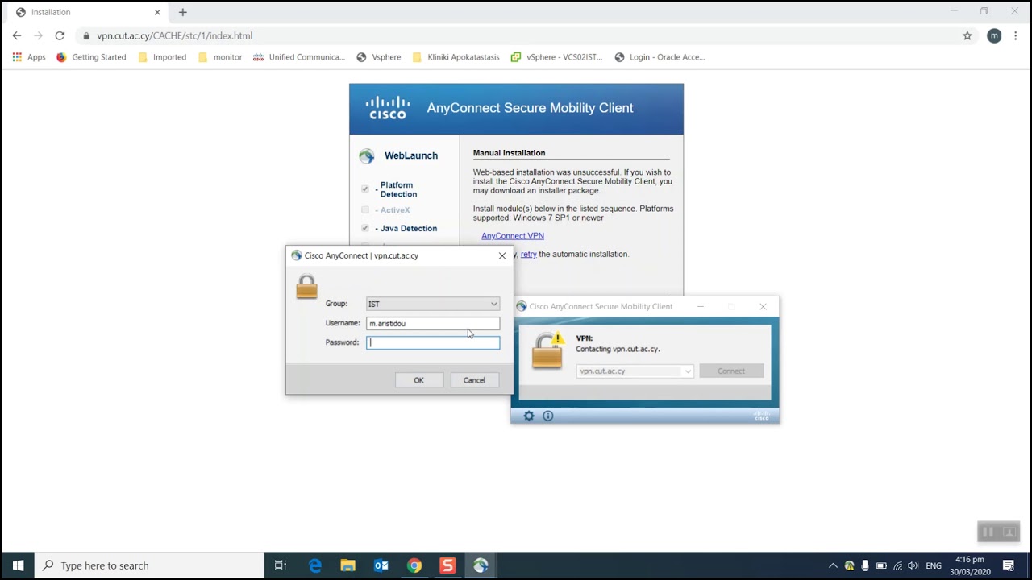Click the padlock icon in login dialog

(306, 287)
